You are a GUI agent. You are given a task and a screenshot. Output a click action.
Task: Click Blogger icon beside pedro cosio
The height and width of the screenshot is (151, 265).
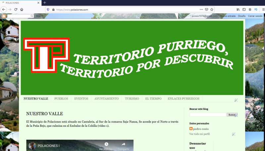pos(191,129)
